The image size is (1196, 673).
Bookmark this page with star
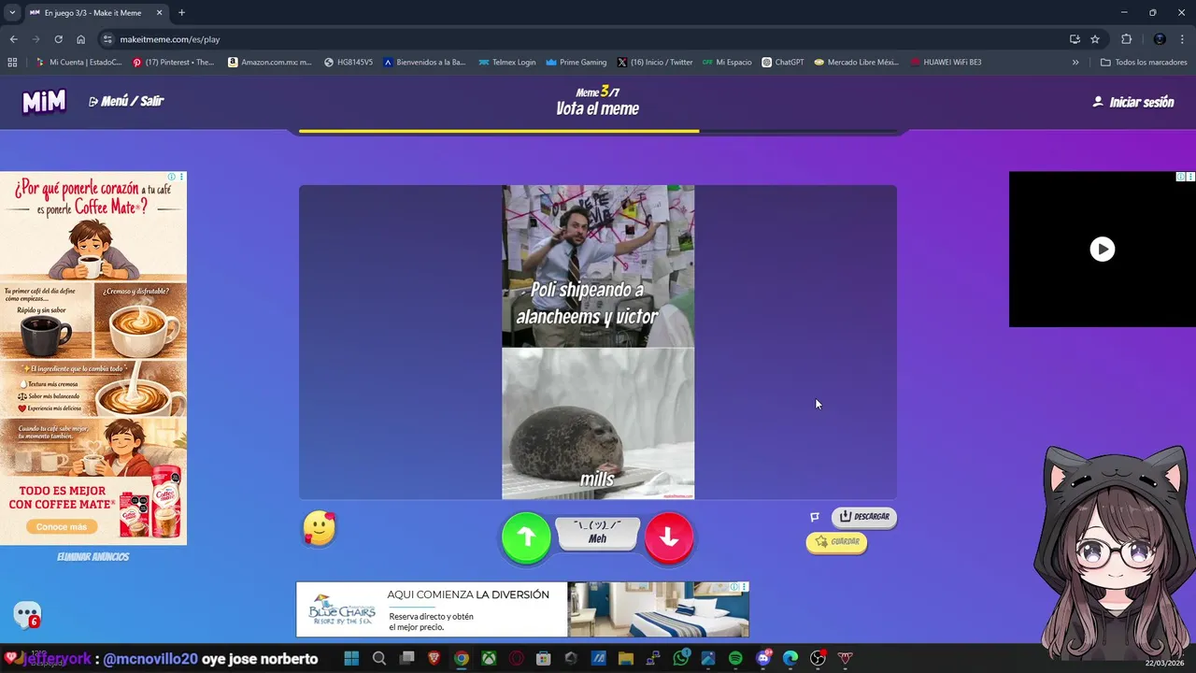point(1095,39)
